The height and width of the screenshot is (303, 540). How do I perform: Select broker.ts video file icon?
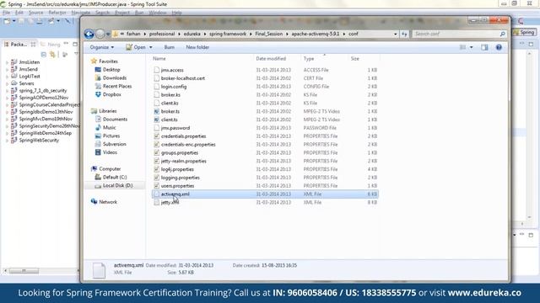pos(156,111)
